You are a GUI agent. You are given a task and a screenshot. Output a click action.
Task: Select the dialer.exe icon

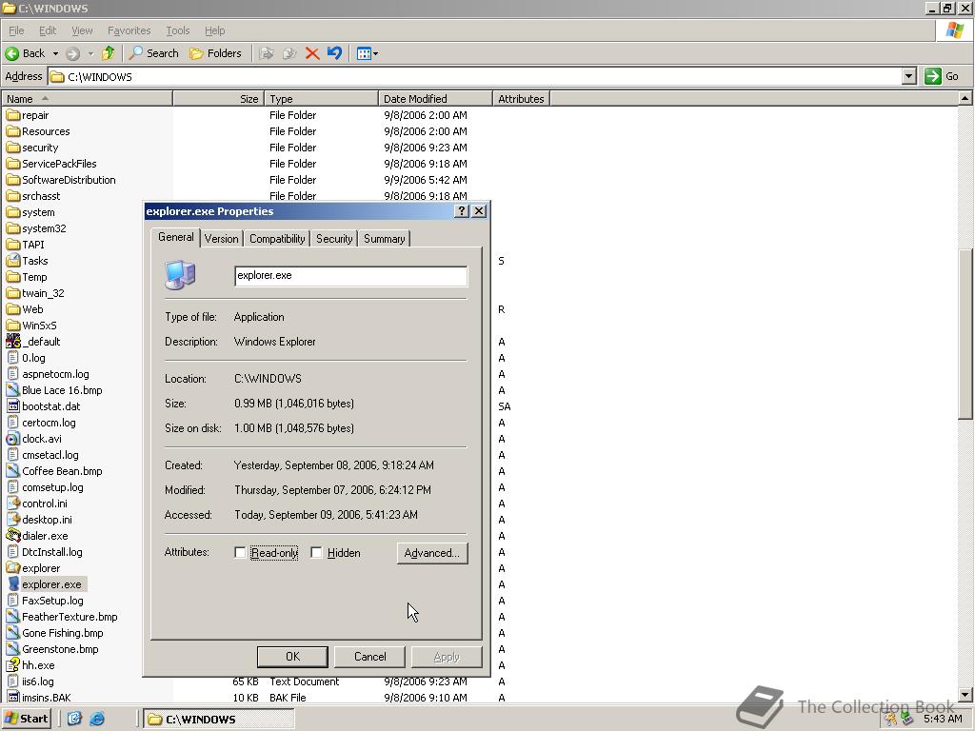13,535
